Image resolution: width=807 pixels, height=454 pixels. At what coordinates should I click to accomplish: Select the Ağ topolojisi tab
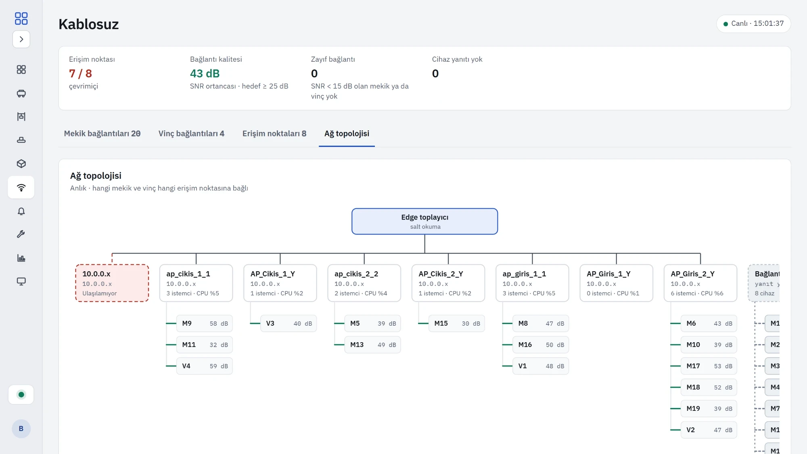(347, 134)
